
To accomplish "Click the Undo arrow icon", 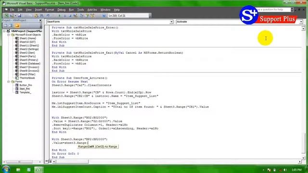I will (x=48, y=15).
